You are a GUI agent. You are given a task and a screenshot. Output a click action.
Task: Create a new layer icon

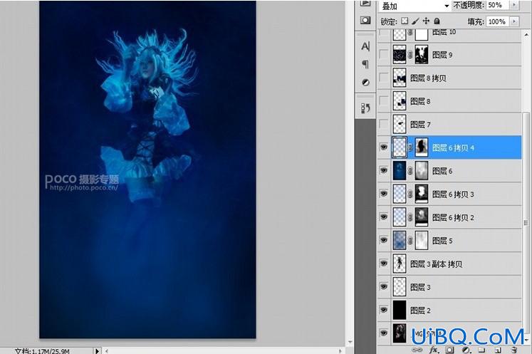[497, 350]
